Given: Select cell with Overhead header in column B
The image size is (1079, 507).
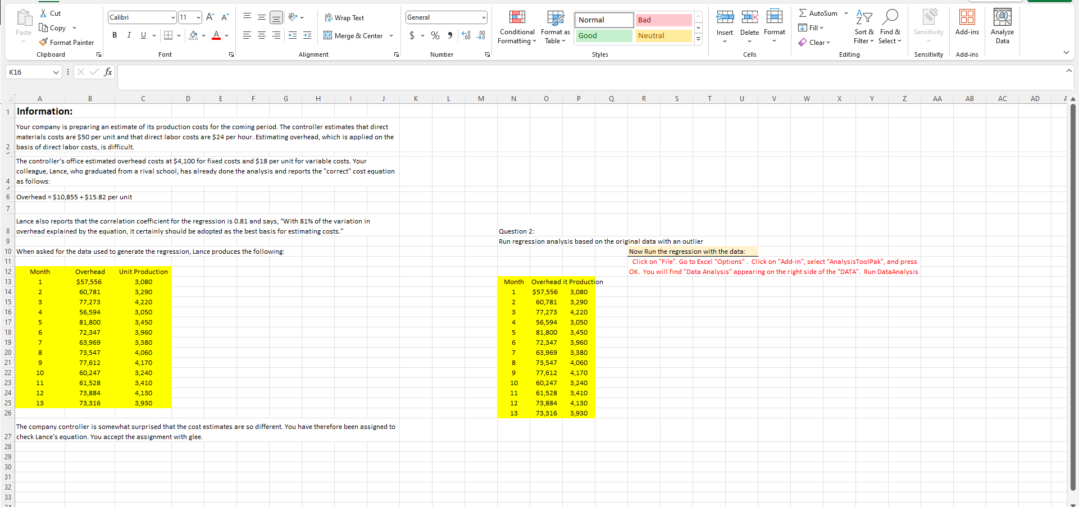Looking at the screenshot, I should (90, 271).
